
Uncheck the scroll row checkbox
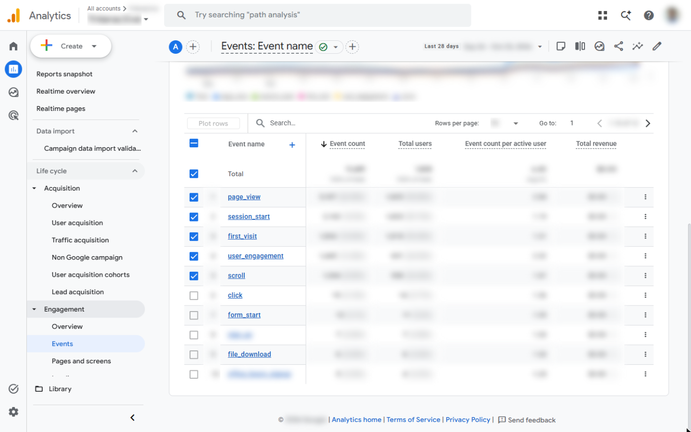(194, 276)
